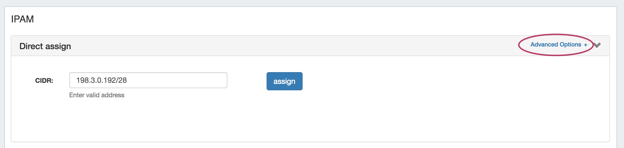624x148 pixels.
Task: Click the 'Enter valid address' hint text
Action: coord(97,95)
